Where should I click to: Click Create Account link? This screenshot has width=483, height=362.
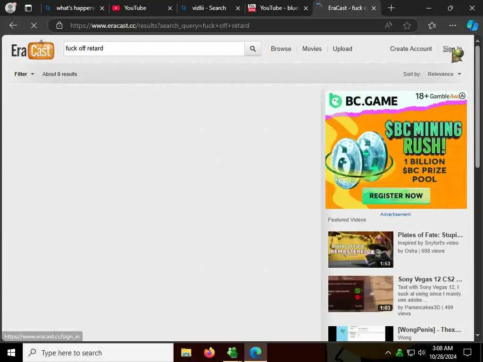pos(411,49)
